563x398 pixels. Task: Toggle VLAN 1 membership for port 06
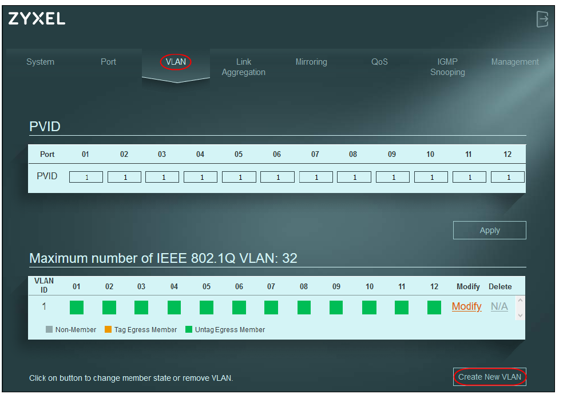pos(239,308)
